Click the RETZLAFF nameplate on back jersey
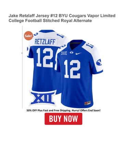The height and width of the screenshot is (165, 127). [x=45, y=42]
